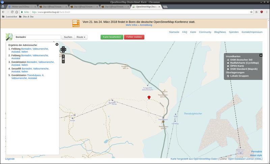Open the puzzle-piece extension icon
270x164 pixels.
pos(256,12)
